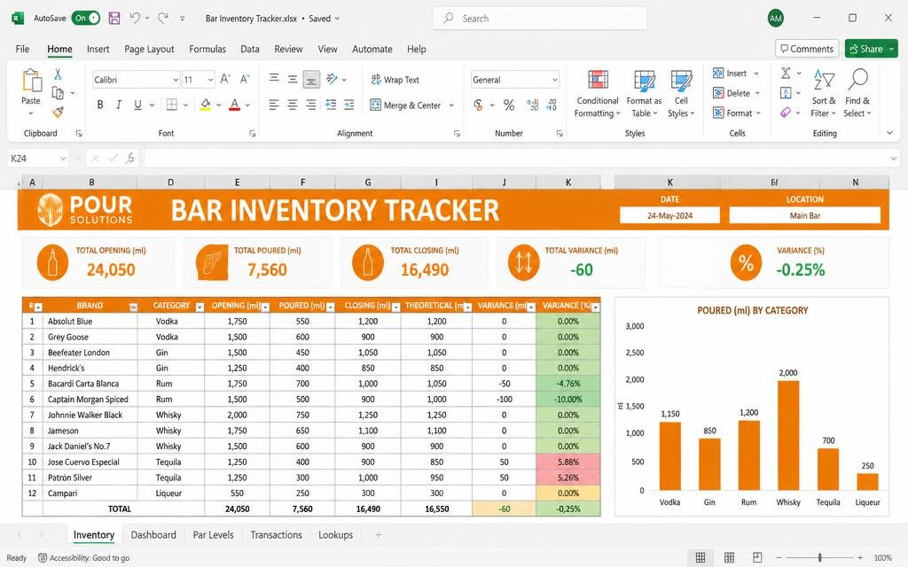This screenshot has height=567, width=908.
Task: Click Insert in the Cells group
Action: pos(736,74)
